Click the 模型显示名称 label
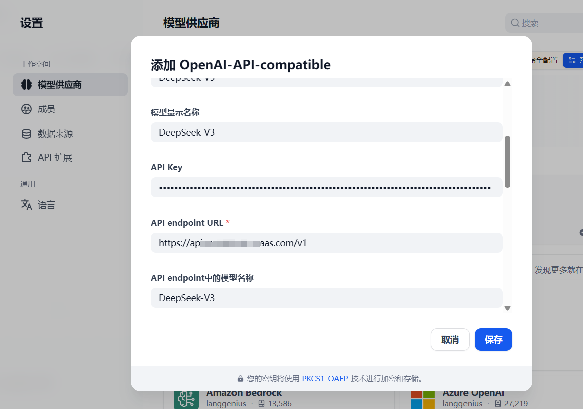Viewport: 583px width, 409px height. coord(175,112)
